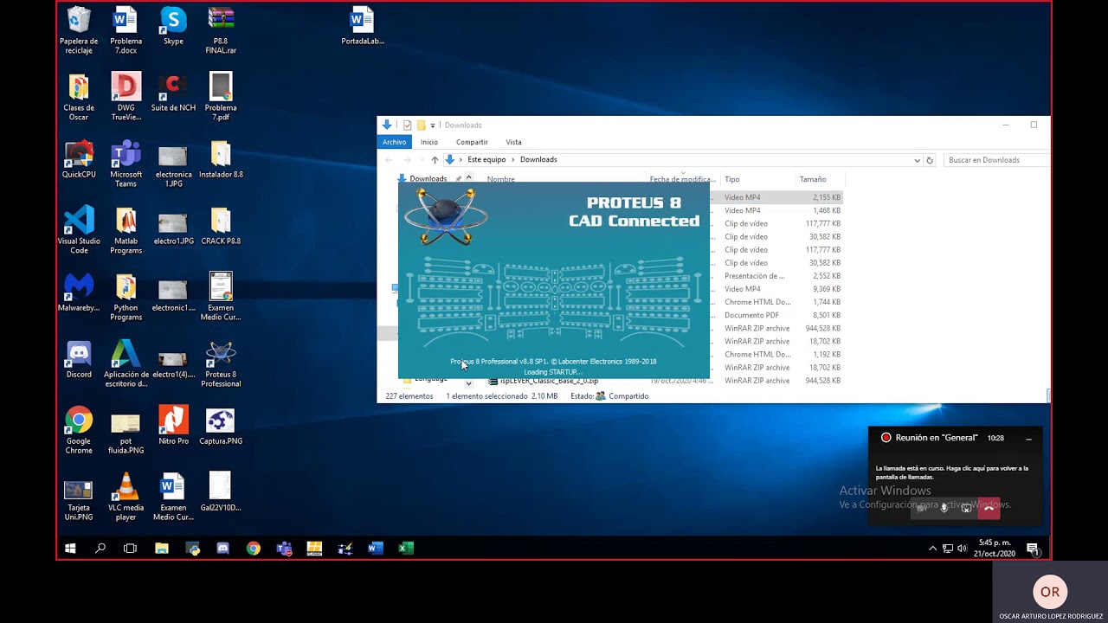1108x623 pixels.
Task: Open the Matlab Programs folder
Action: point(126,230)
